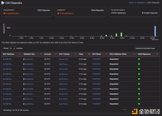162x116 pixels.
Task: Open transaction hash 0x4fd4c5
Action: coord(64,79)
